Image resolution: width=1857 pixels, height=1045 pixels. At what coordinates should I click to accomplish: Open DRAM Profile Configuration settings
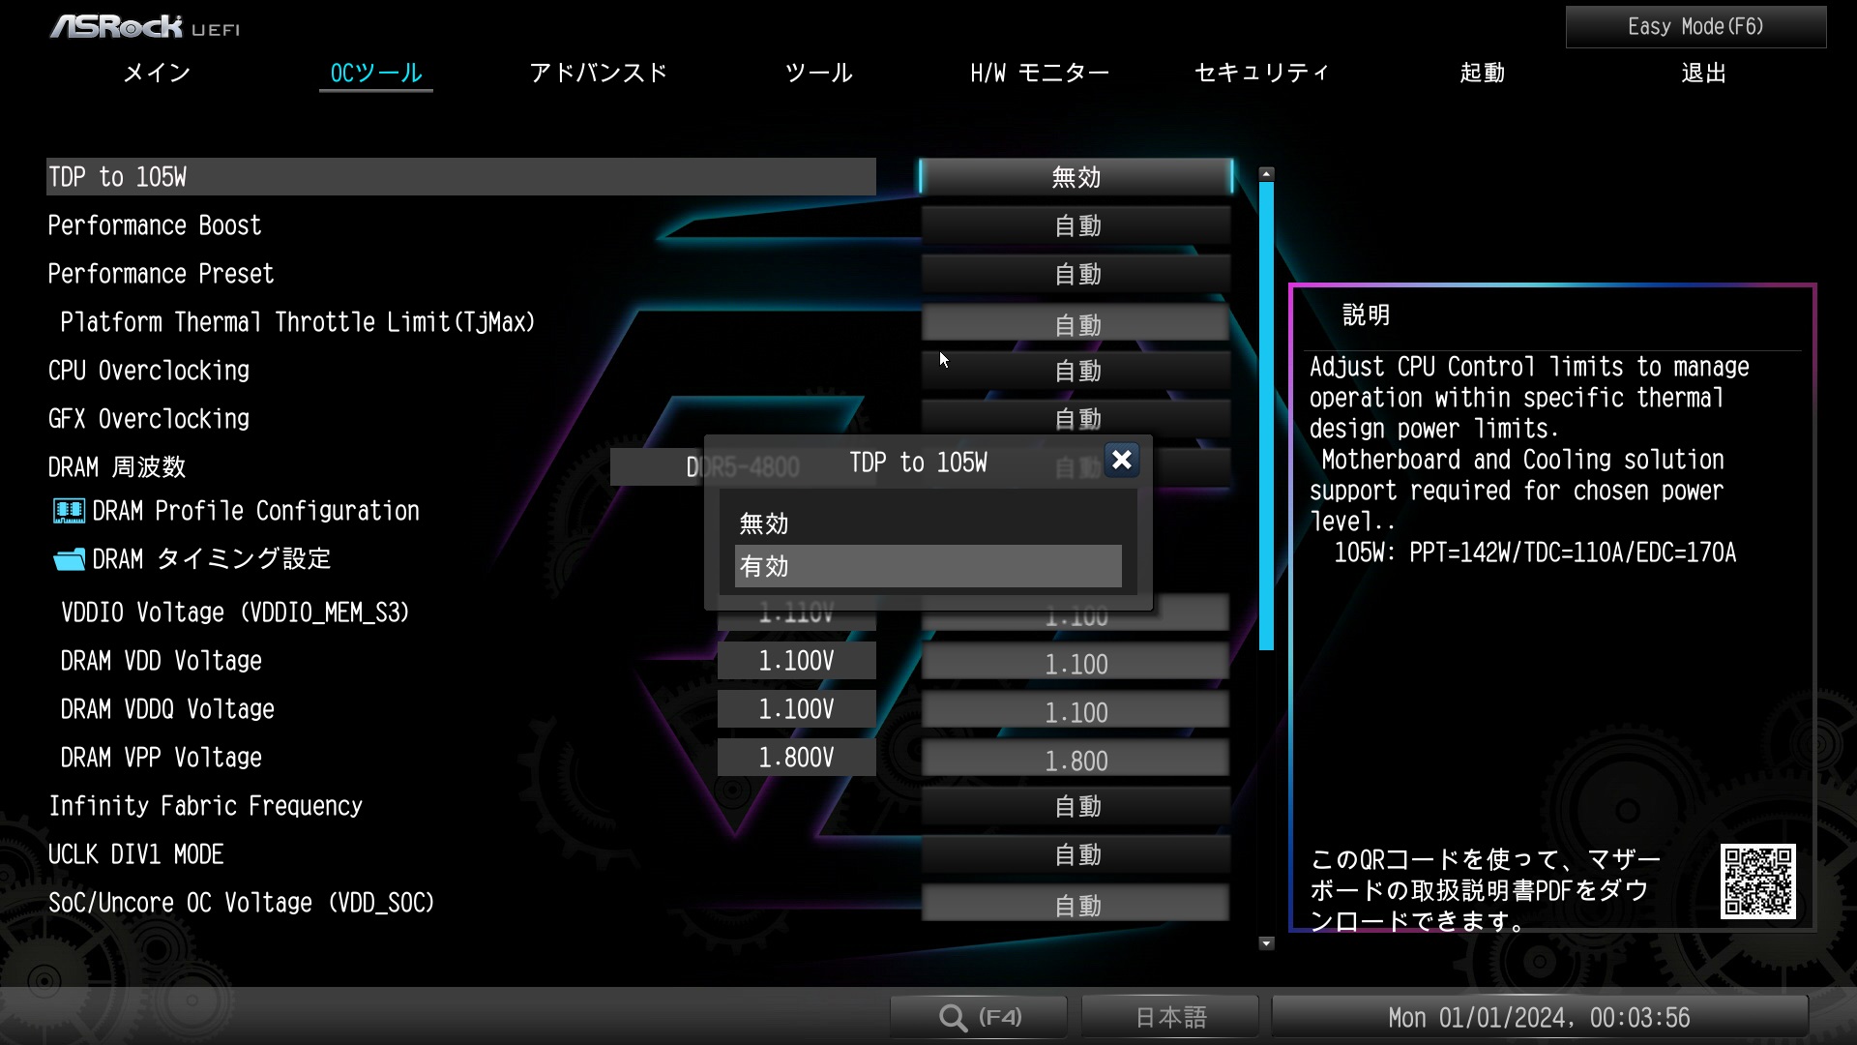[255, 510]
